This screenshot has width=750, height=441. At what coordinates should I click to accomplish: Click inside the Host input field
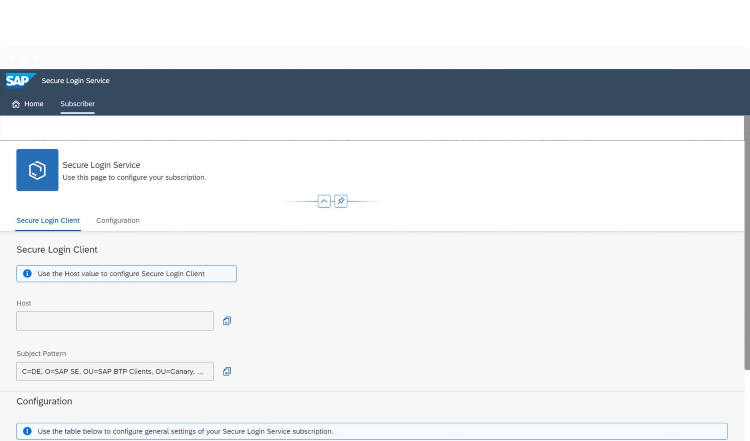click(x=115, y=321)
